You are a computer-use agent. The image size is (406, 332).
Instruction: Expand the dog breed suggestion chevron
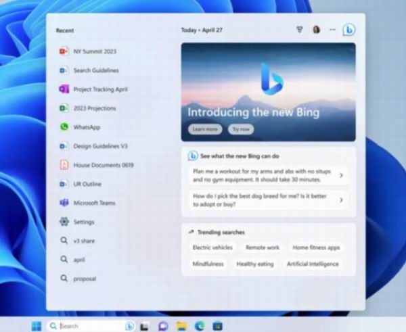pos(341,199)
